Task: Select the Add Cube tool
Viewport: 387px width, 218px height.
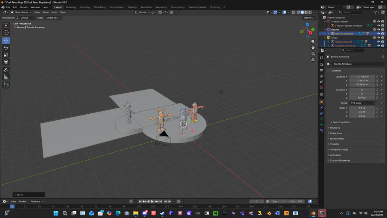Action: pyautogui.click(x=6, y=85)
